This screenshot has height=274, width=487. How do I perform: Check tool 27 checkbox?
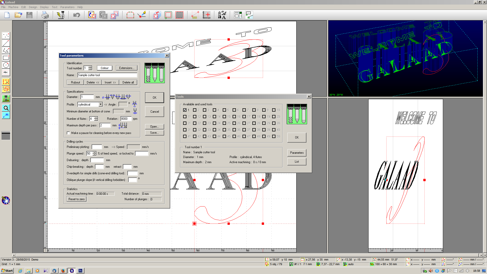click(x=244, y=123)
